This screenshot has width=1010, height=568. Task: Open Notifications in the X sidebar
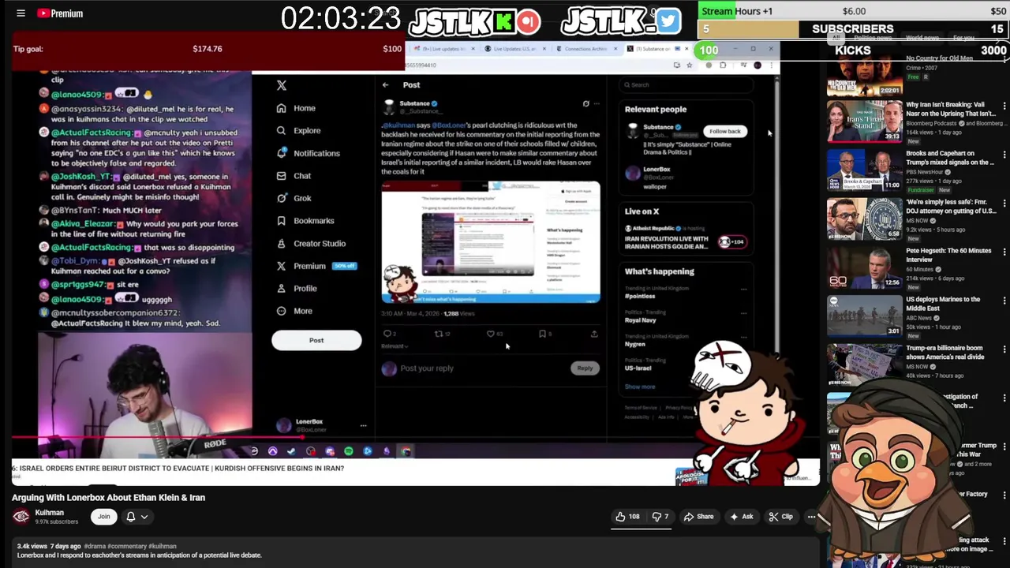coord(308,153)
